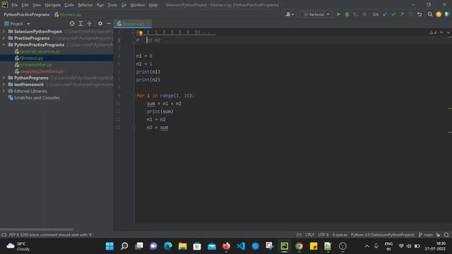Open the factorial run configuration dropdown
The width and height of the screenshot is (452, 254).
click(316, 14)
